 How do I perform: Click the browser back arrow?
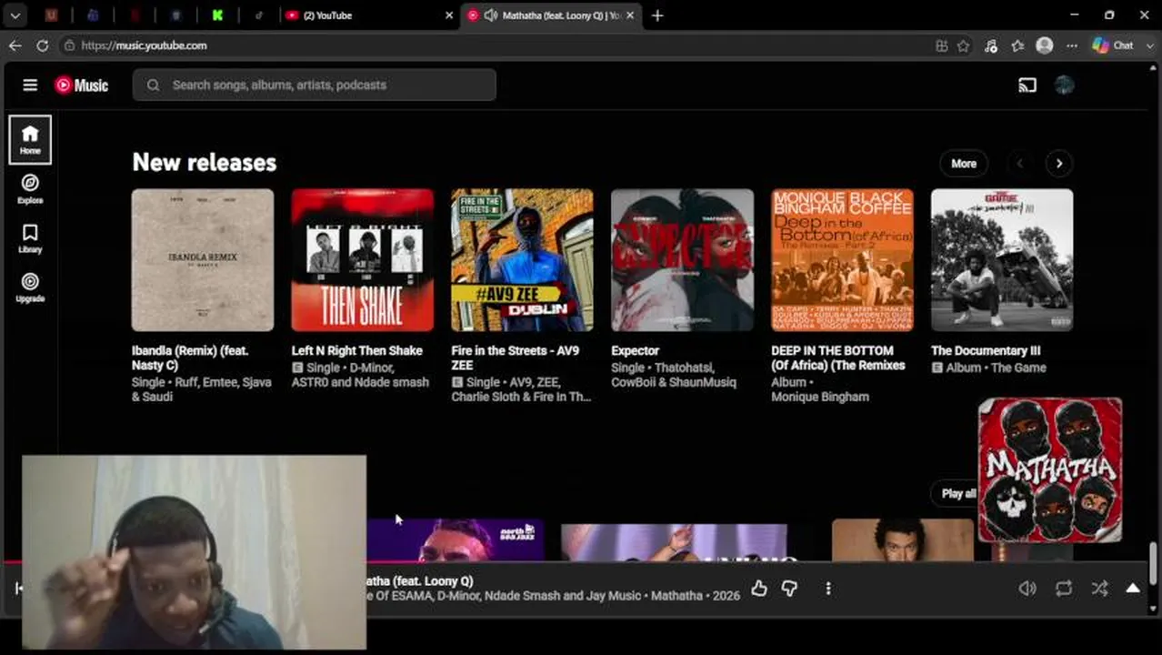coord(15,45)
